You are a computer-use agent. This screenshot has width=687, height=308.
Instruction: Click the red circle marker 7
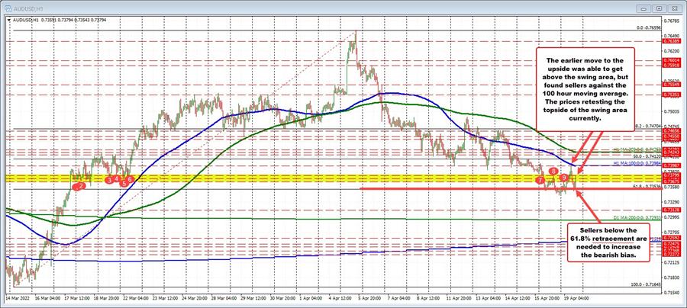pos(540,180)
